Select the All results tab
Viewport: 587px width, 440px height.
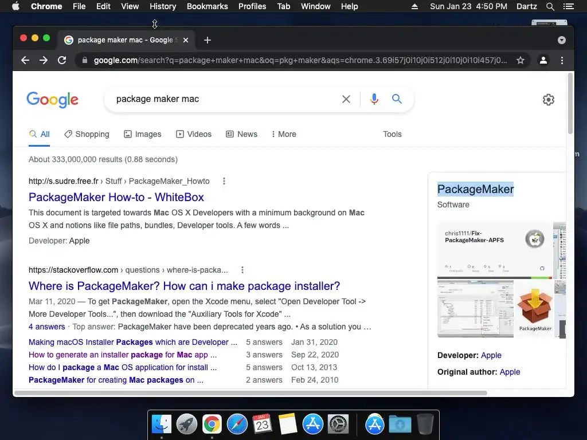40,134
